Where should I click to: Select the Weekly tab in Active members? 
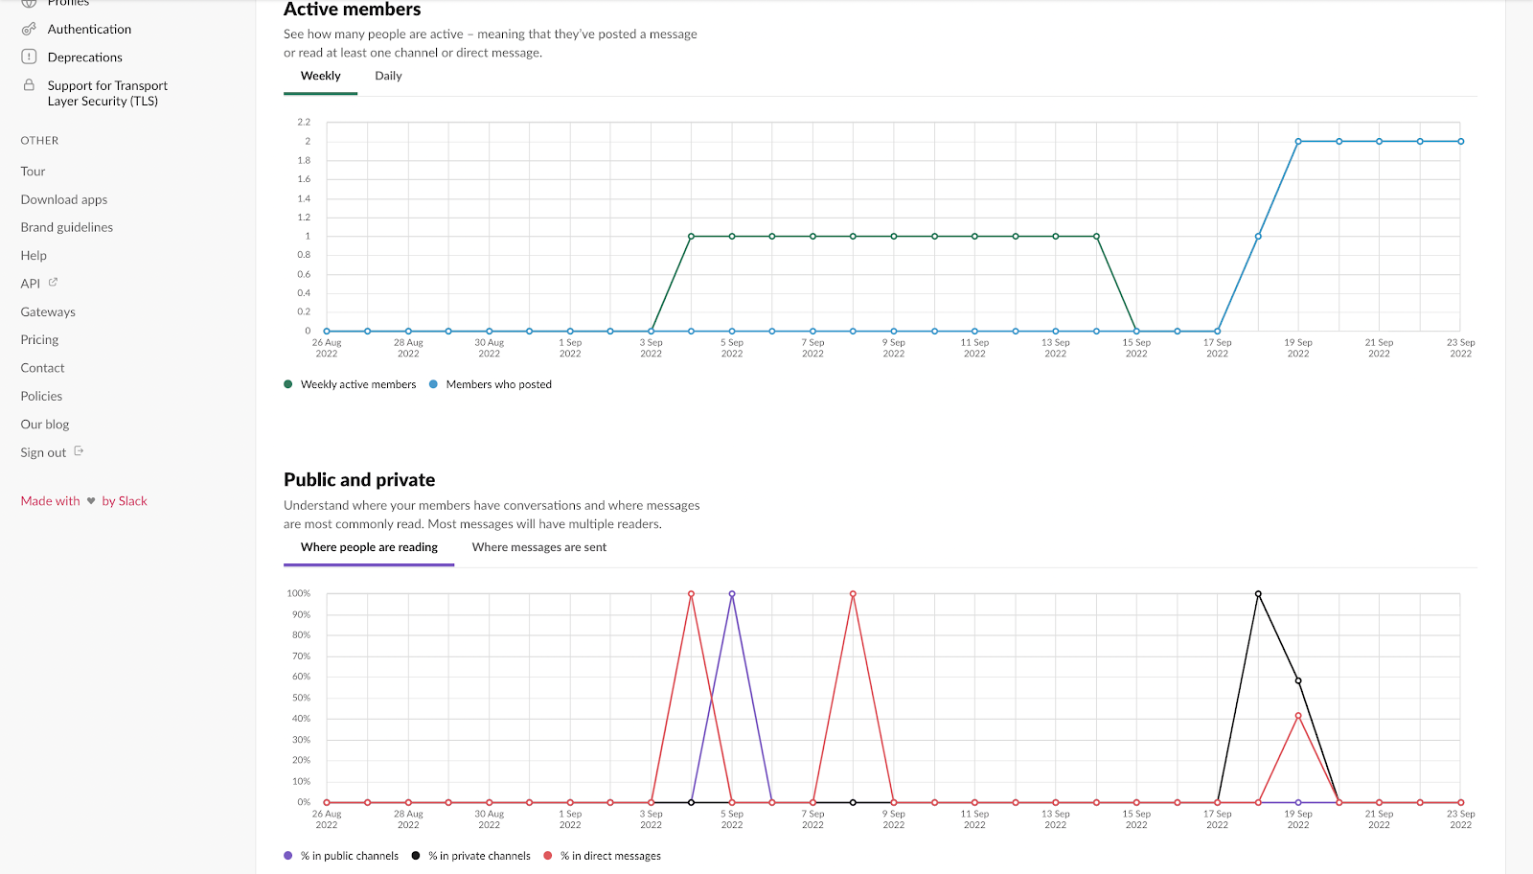(320, 76)
